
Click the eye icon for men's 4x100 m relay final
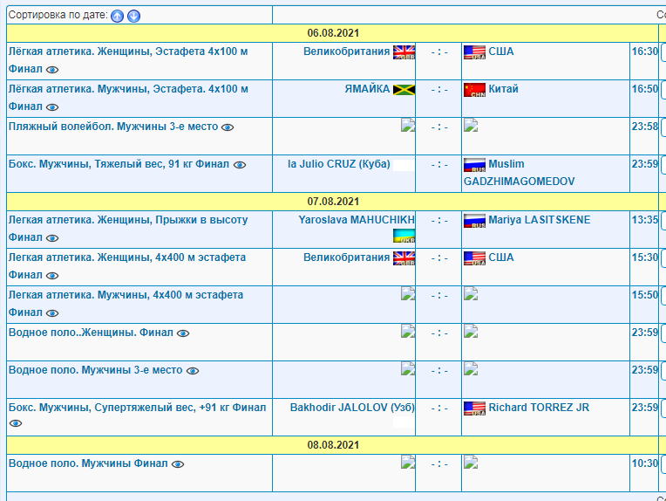pyautogui.click(x=52, y=107)
